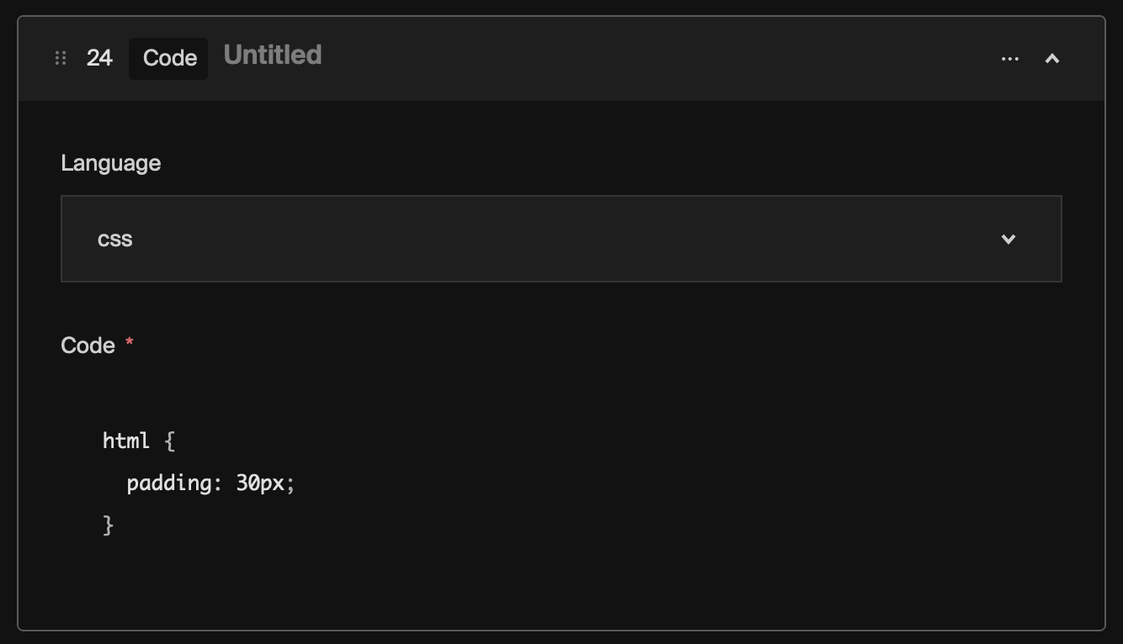Click the Code type badge

[x=168, y=58]
